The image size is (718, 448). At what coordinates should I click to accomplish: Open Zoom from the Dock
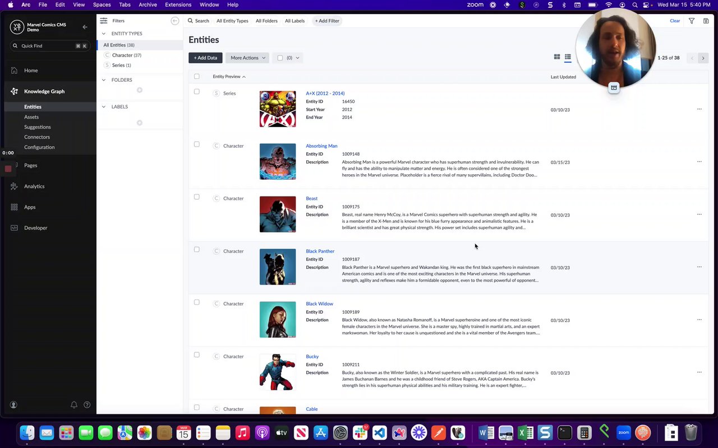[623, 432]
